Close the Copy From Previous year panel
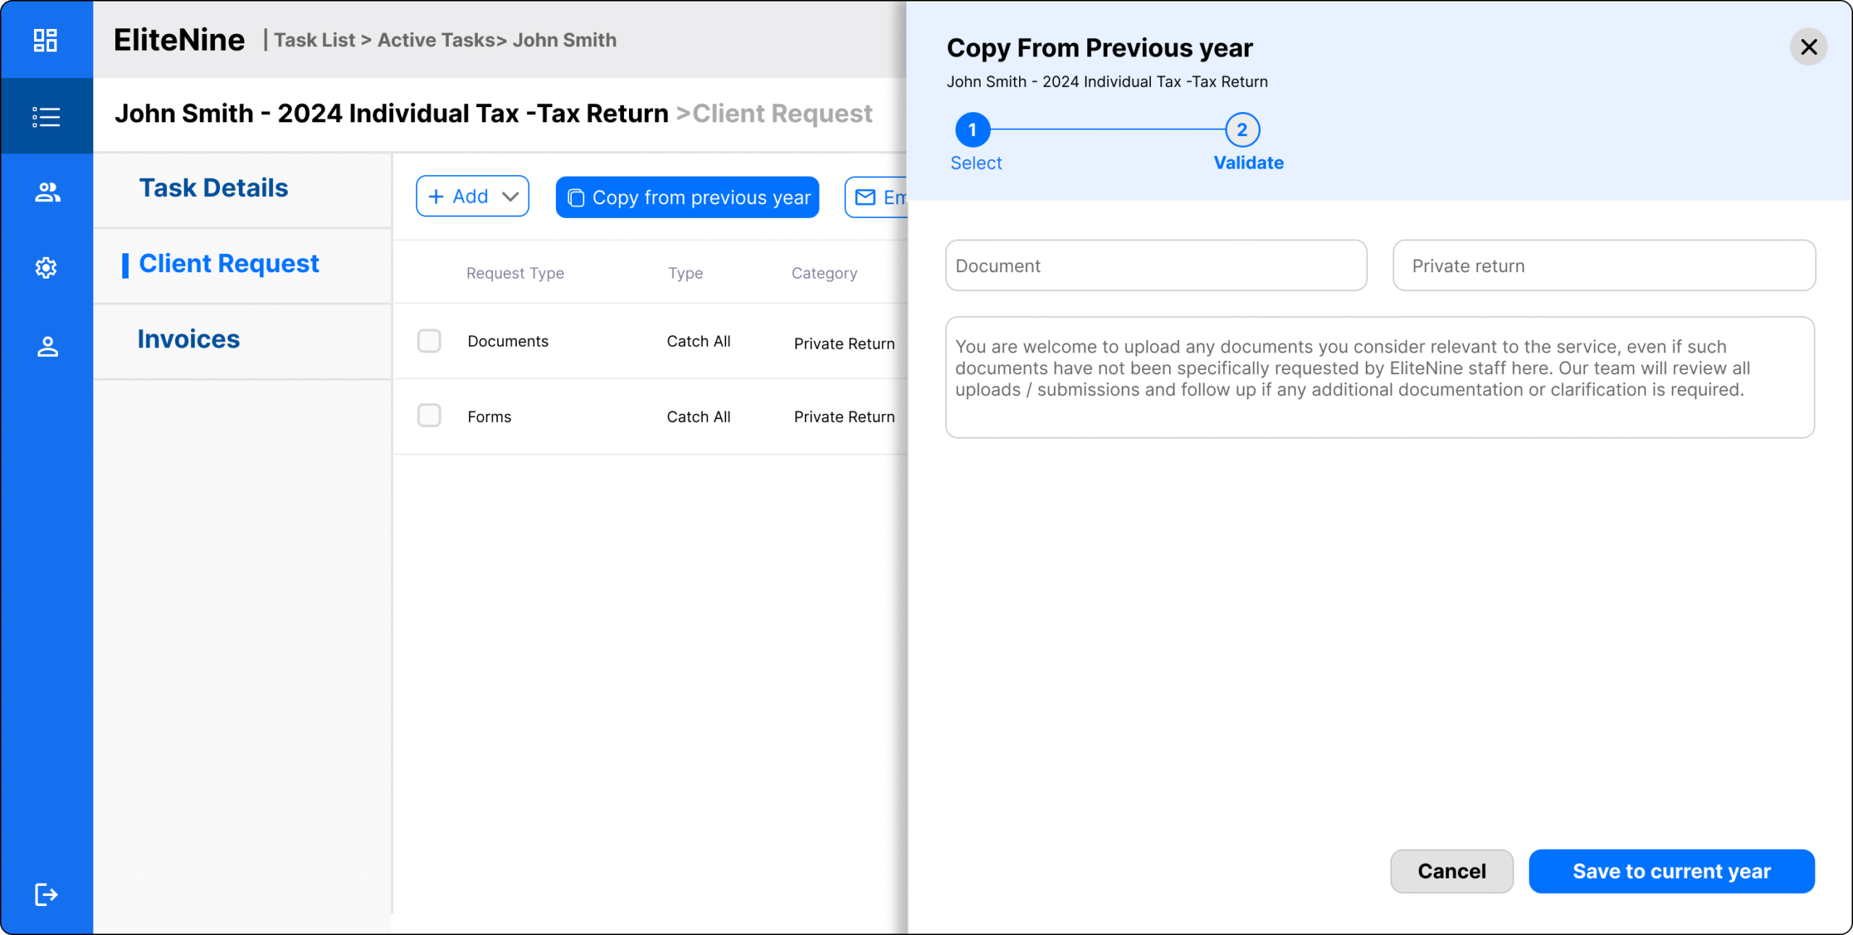This screenshot has width=1853, height=935. (x=1808, y=47)
